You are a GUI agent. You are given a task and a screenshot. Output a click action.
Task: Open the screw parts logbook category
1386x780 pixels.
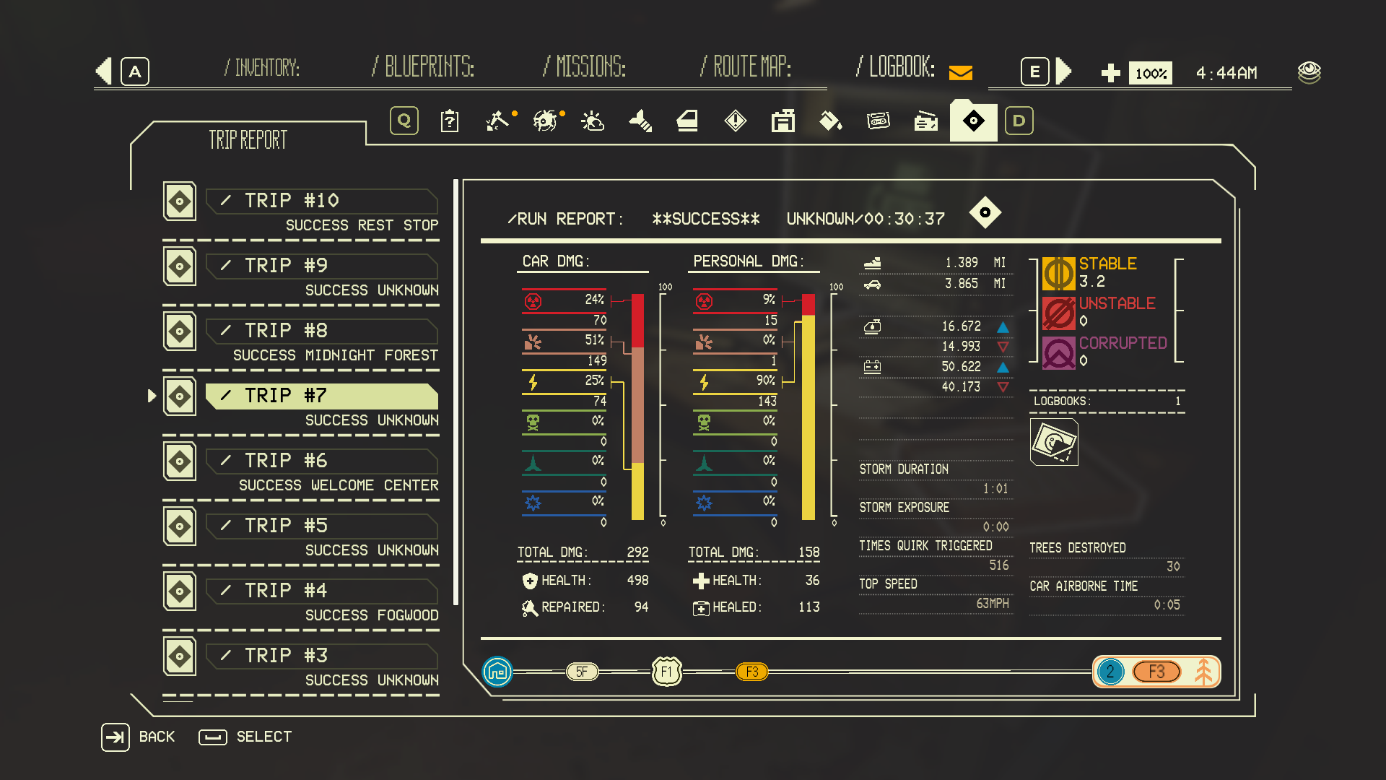click(x=640, y=121)
